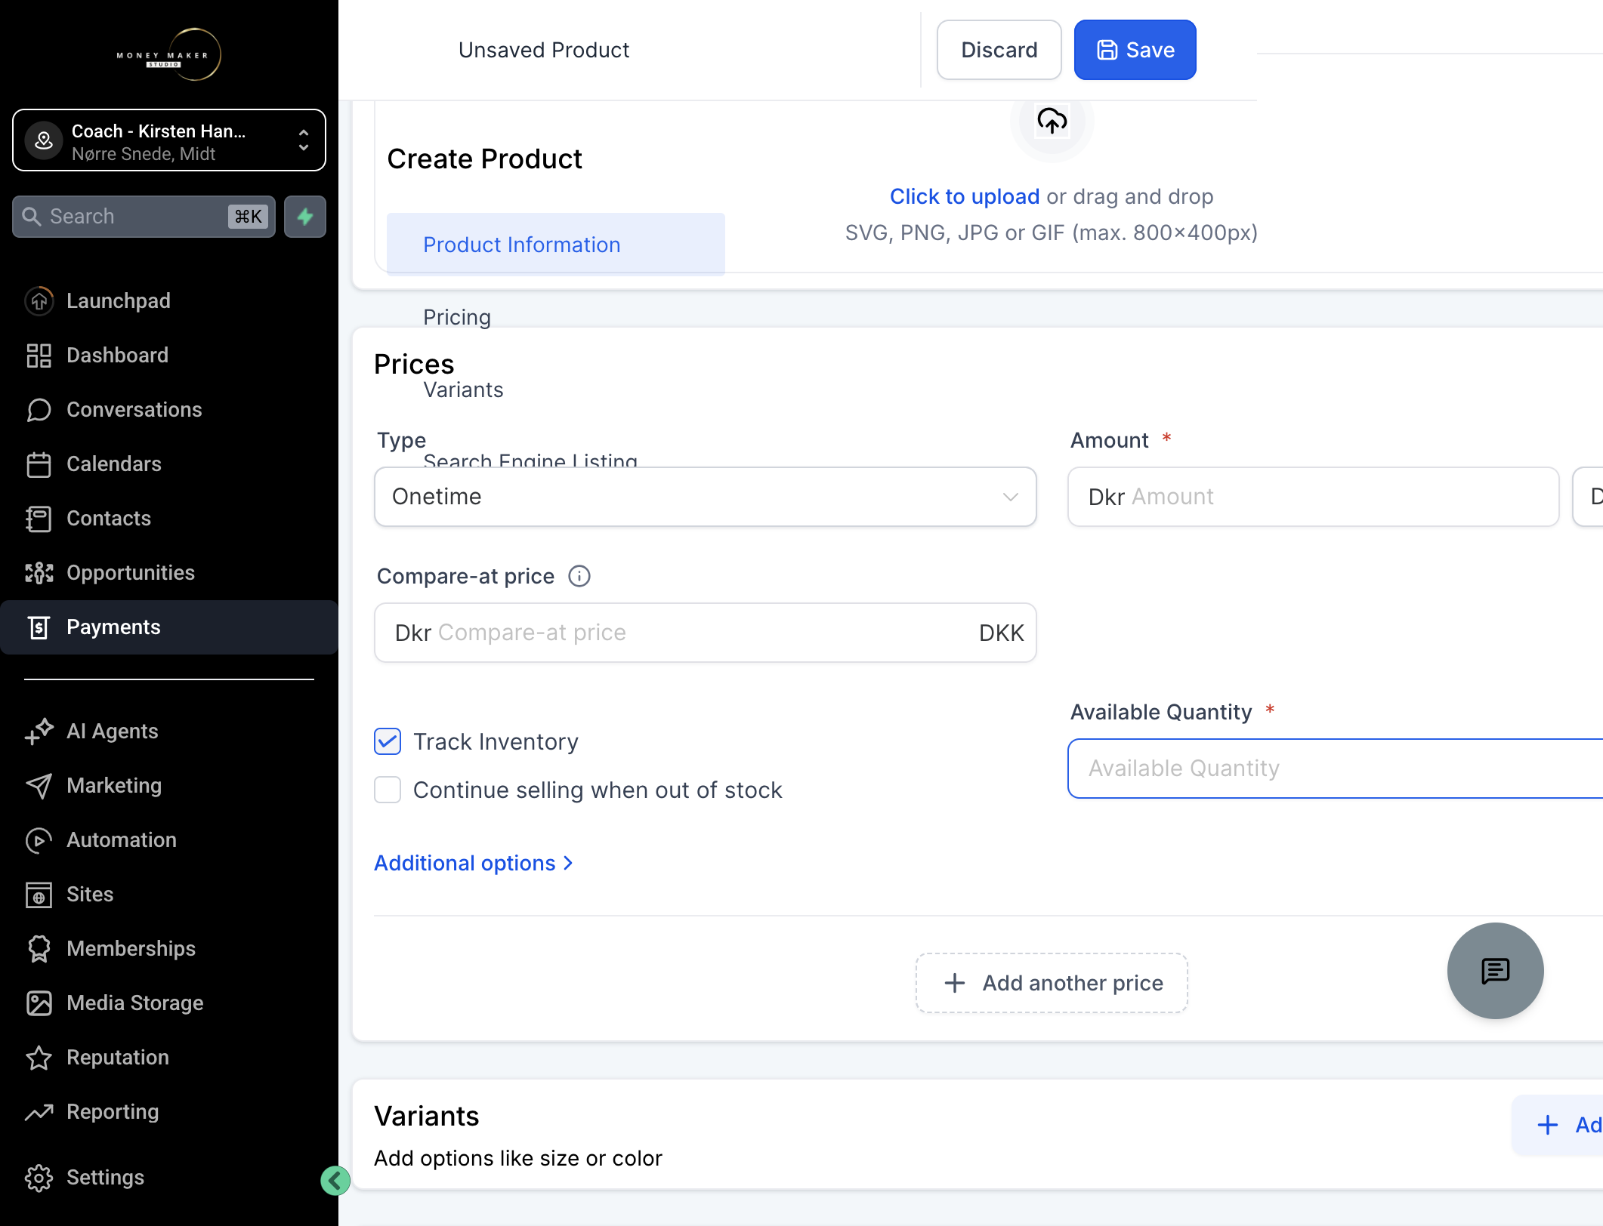The height and width of the screenshot is (1226, 1603).
Task: Open Reputation star icon
Action: pos(39,1058)
